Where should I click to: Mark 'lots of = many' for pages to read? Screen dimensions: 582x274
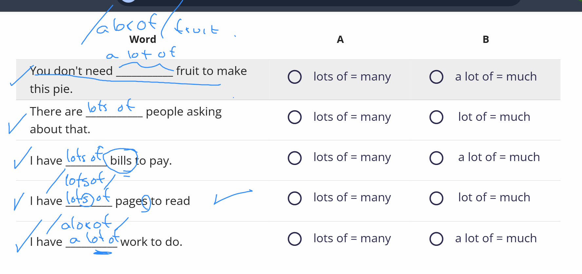[x=294, y=198]
